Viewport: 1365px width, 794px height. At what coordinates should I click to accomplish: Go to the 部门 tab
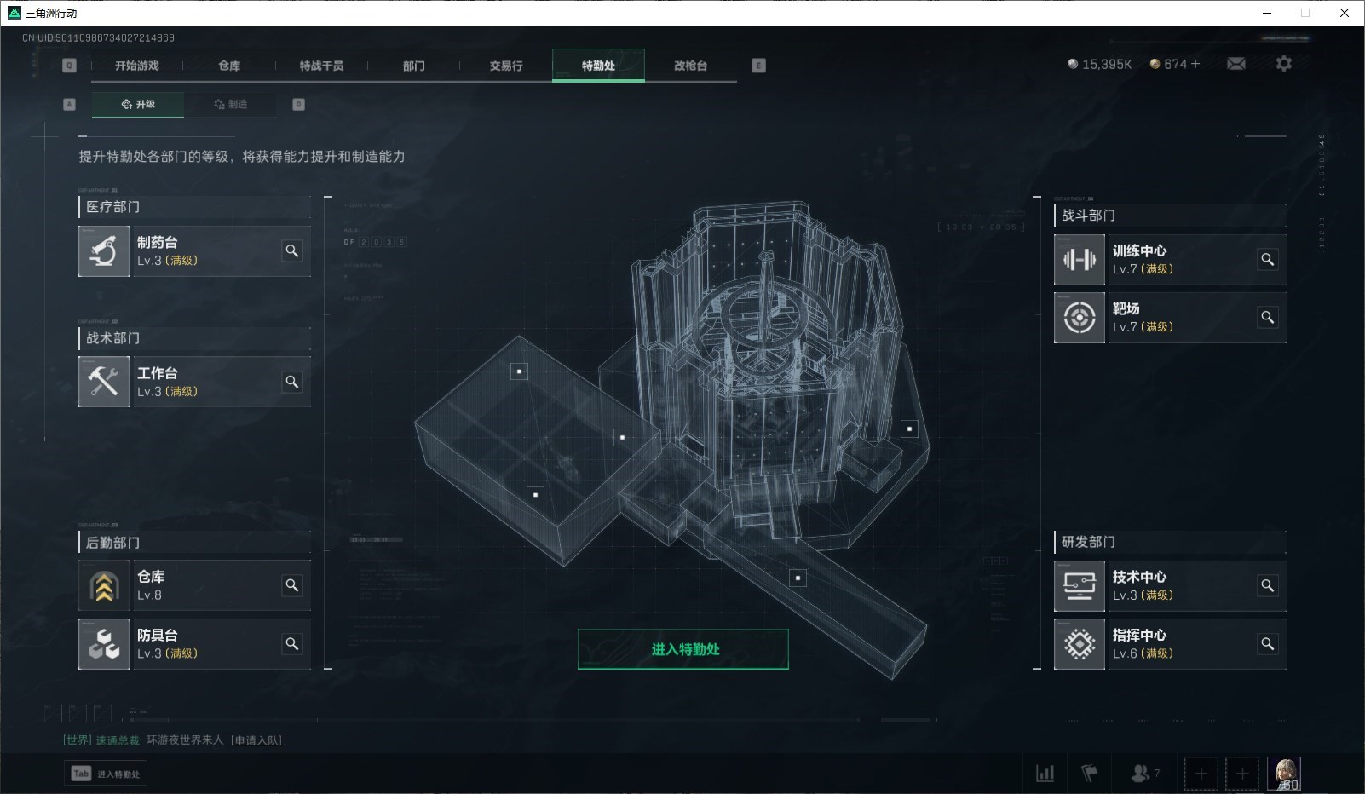pyautogui.click(x=413, y=66)
